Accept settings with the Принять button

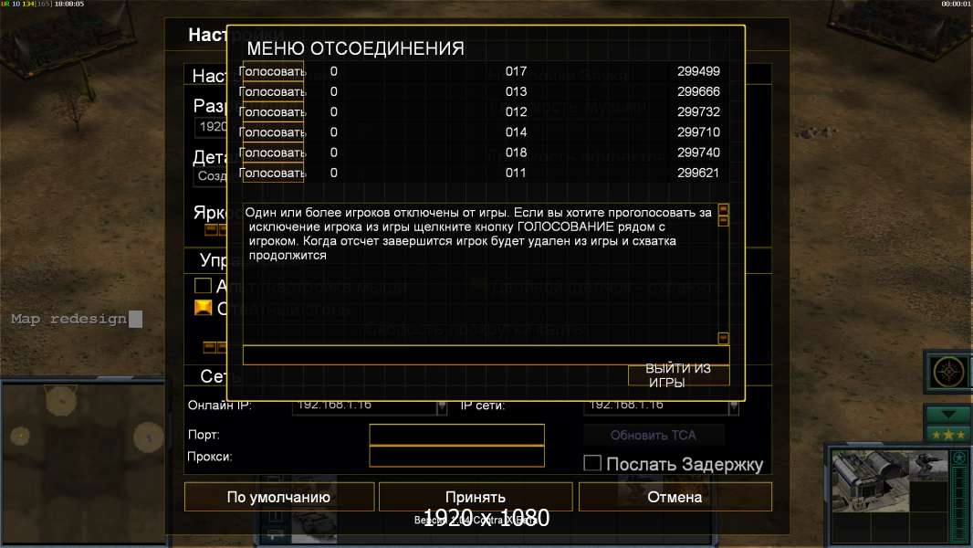[476, 497]
